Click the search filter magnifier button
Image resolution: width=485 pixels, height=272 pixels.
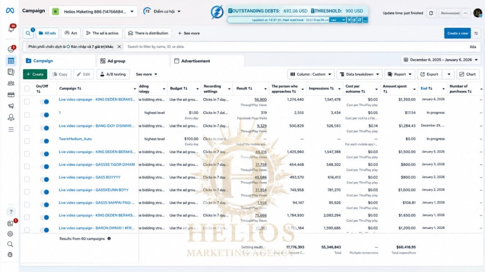28,33
